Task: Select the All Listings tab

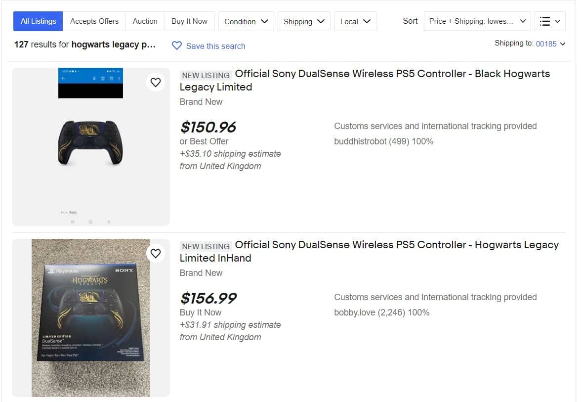Action: 38,21
